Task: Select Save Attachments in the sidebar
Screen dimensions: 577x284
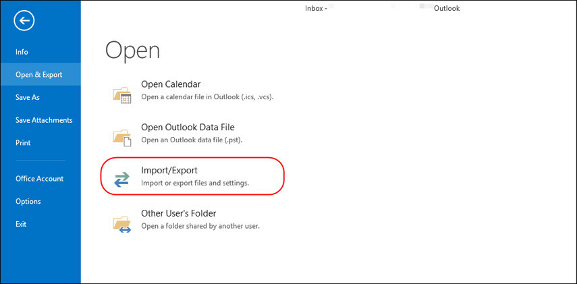Action: tap(44, 120)
